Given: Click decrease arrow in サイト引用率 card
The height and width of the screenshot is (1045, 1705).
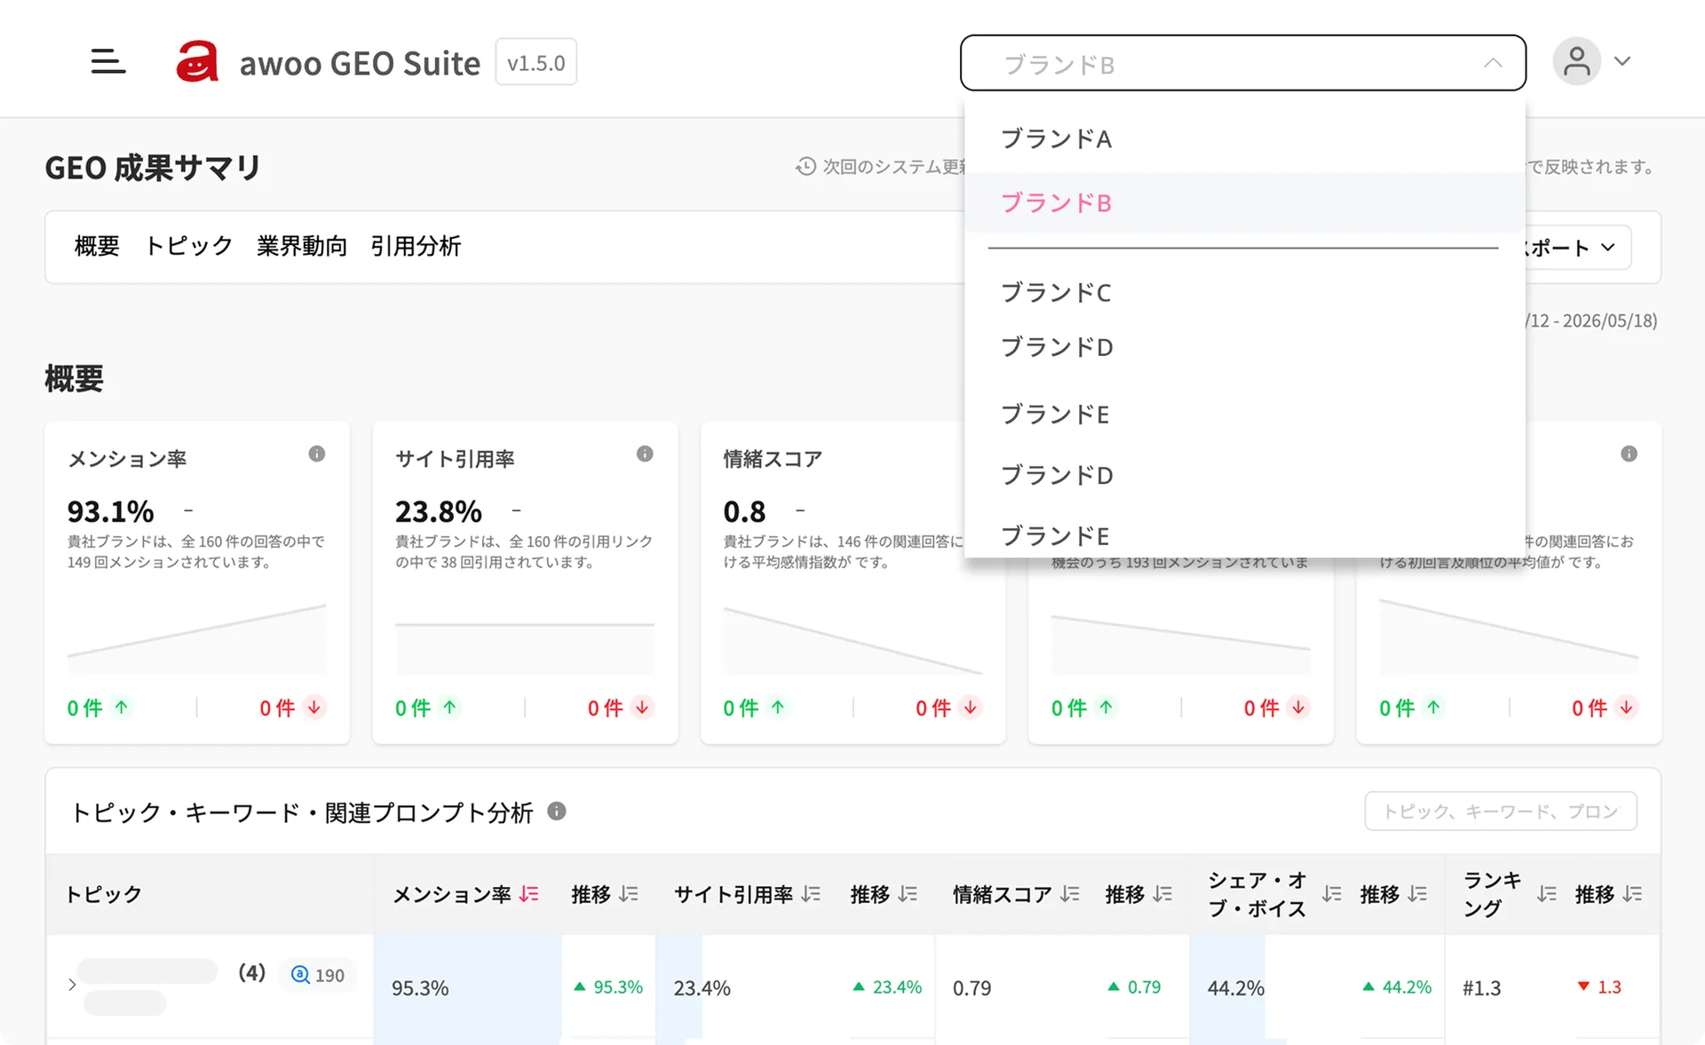Looking at the screenshot, I should click(642, 708).
